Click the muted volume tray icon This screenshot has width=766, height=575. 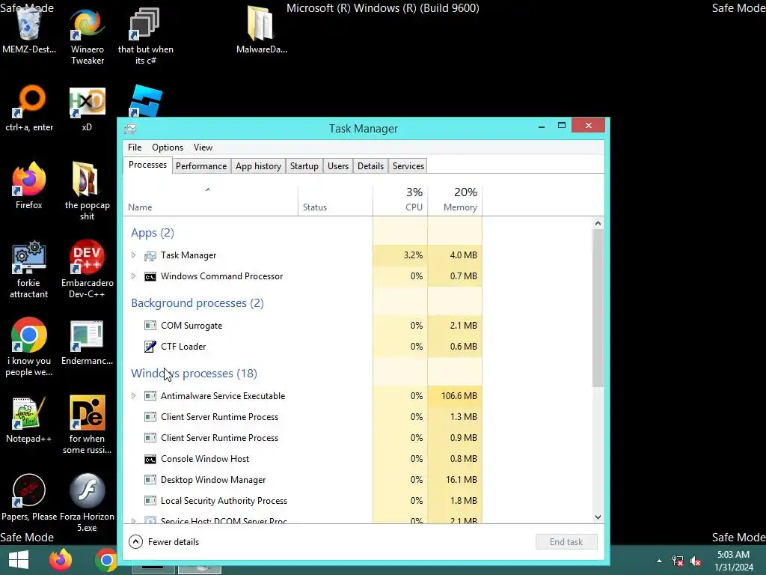(x=696, y=561)
